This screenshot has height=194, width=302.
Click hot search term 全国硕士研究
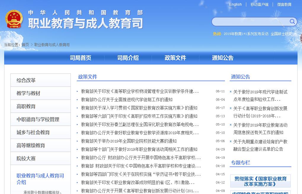coord(281,34)
